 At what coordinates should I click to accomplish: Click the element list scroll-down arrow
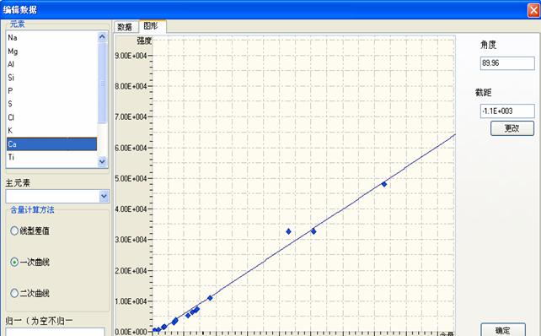pyautogui.click(x=102, y=161)
